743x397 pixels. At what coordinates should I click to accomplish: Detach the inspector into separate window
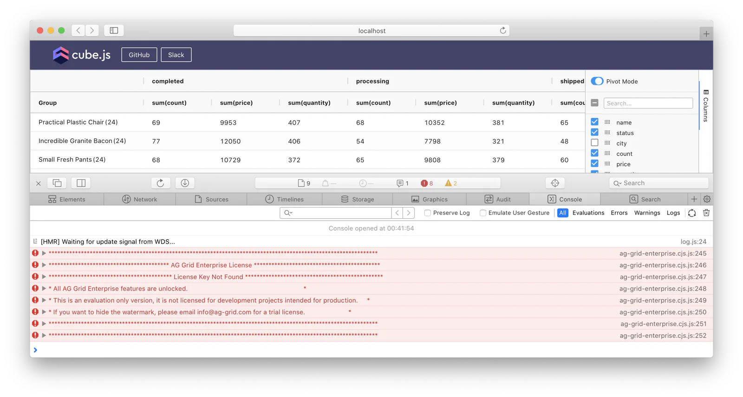point(57,183)
